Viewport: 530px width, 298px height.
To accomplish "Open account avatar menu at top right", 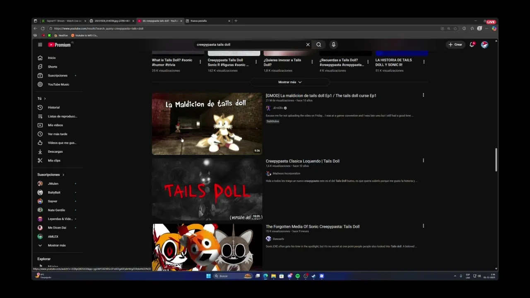I will pyautogui.click(x=484, y=44).
